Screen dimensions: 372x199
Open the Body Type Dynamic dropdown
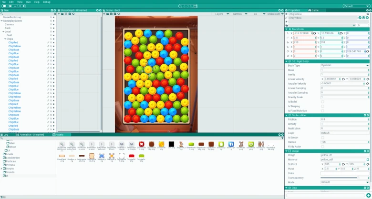345,65
